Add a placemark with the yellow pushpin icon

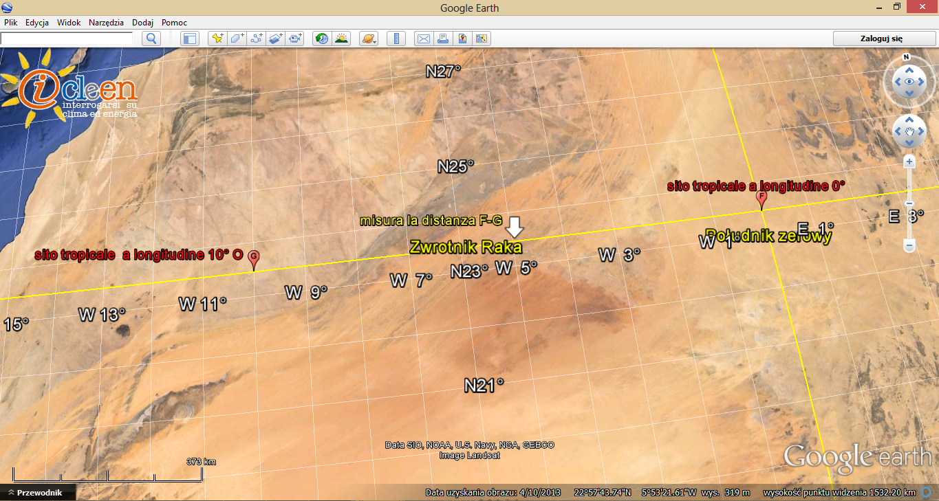(217, 38)
